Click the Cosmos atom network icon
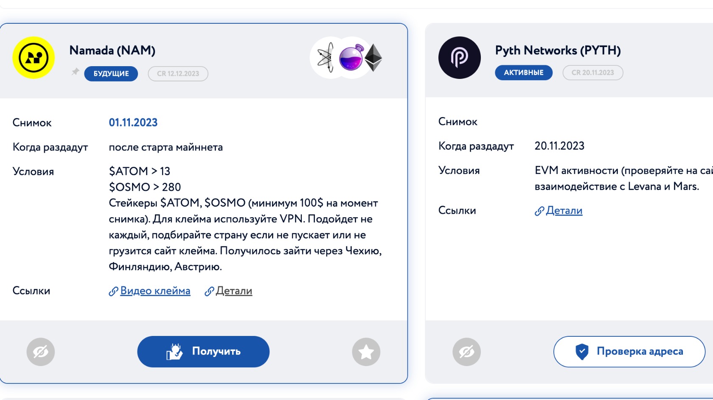 coord(326,58)
